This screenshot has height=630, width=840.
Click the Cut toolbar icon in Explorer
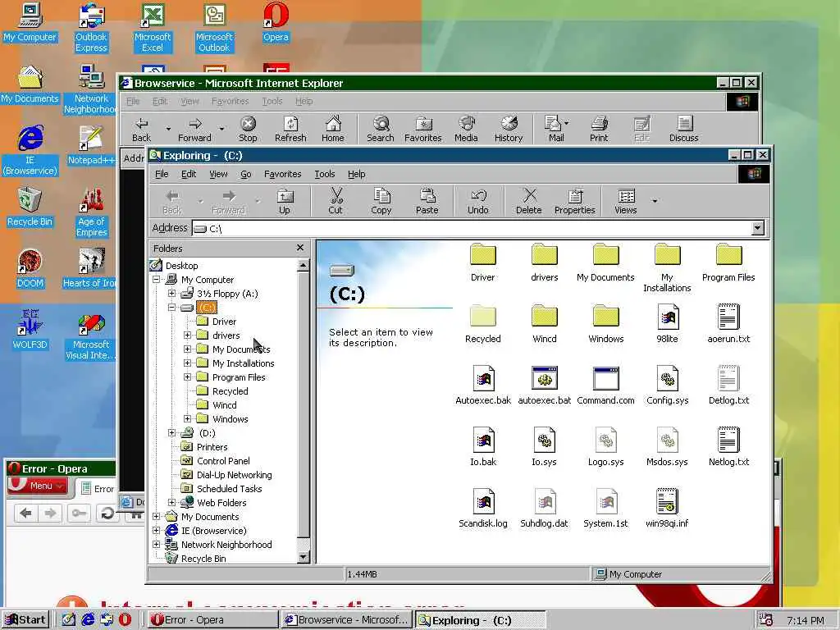pyautogui.click(x=336, y=201)
